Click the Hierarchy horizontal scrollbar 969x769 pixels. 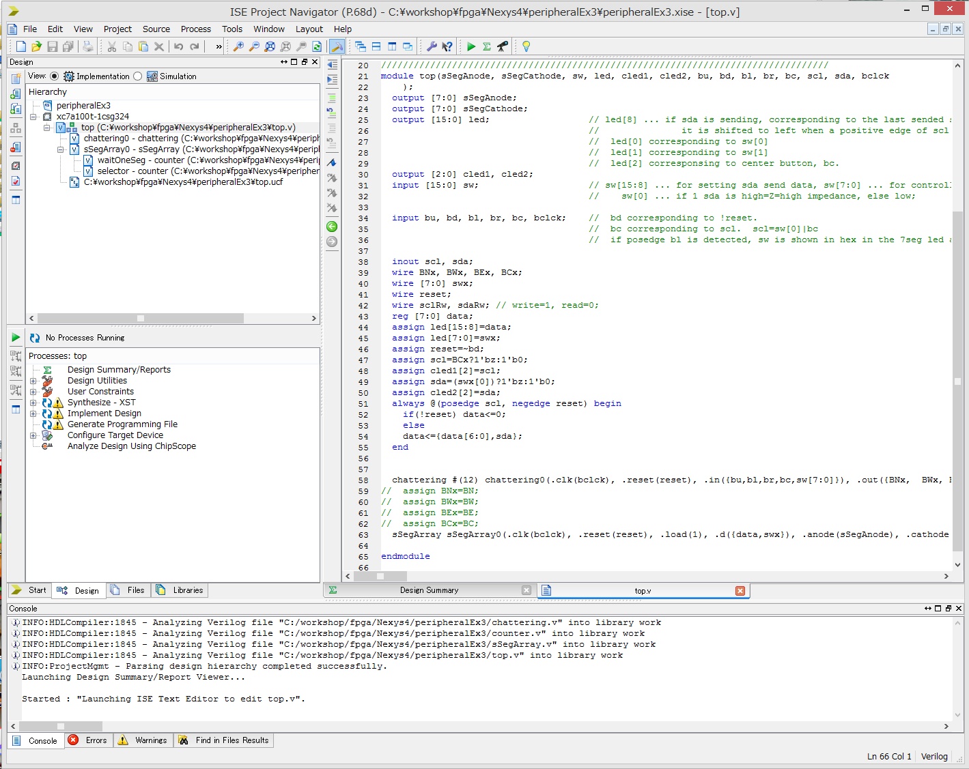click(x=140, y=319)
